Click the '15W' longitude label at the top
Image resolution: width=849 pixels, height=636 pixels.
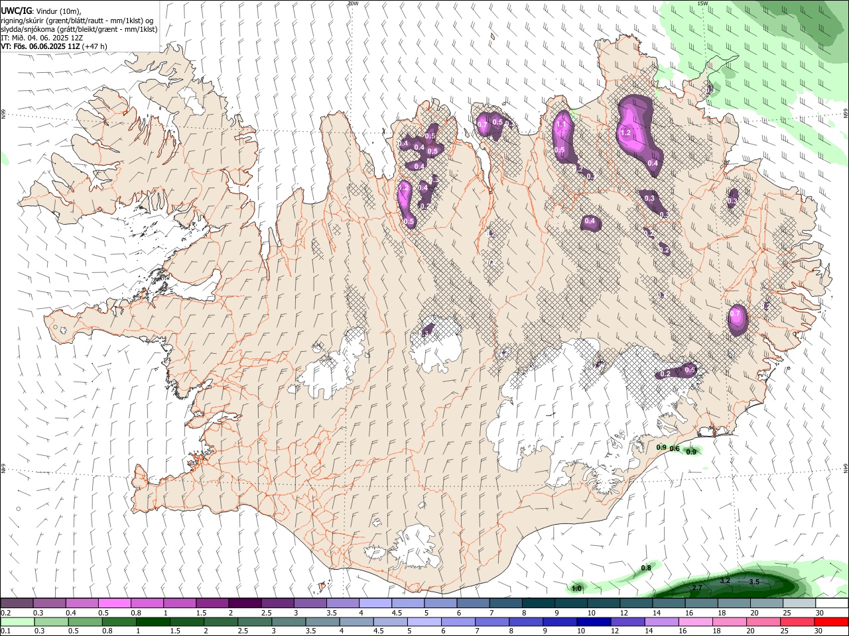703,3
